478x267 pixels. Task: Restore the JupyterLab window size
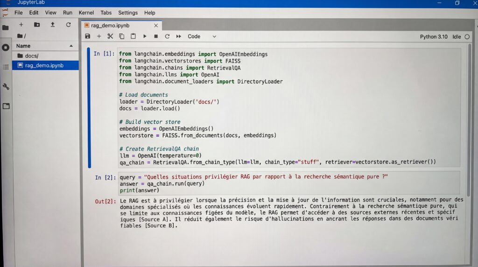[x=457, y=3]
